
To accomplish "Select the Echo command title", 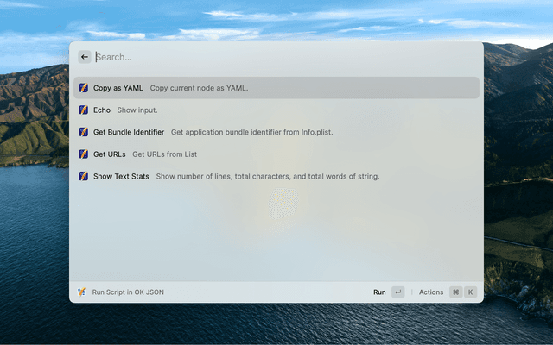I will pos(102,110).
